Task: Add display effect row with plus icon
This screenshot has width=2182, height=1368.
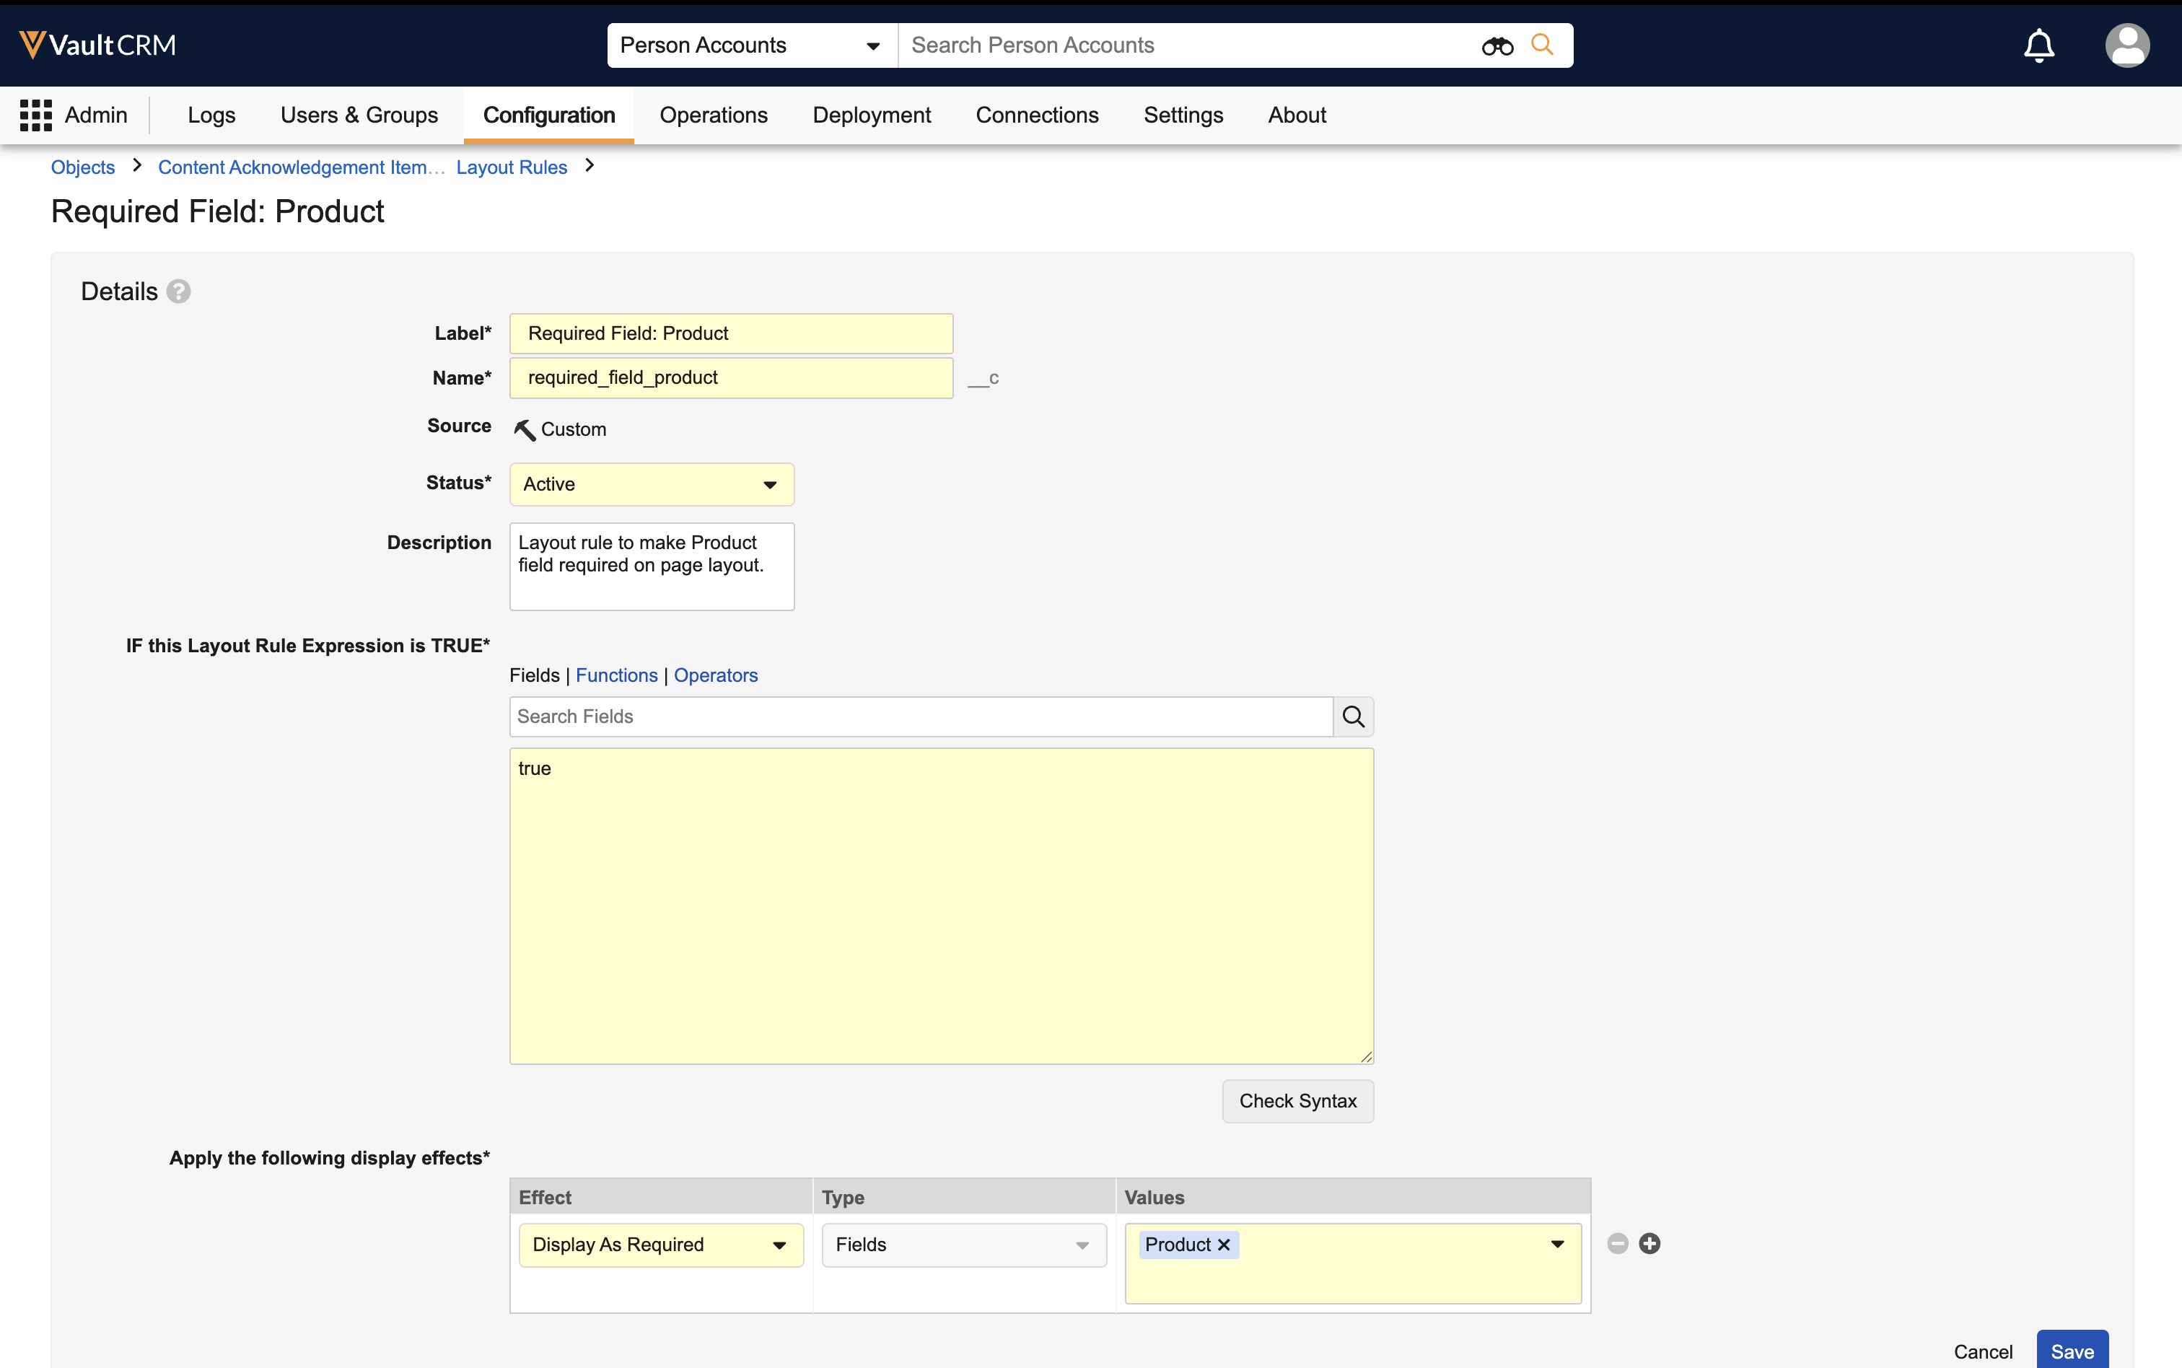Action: 1649,1243
